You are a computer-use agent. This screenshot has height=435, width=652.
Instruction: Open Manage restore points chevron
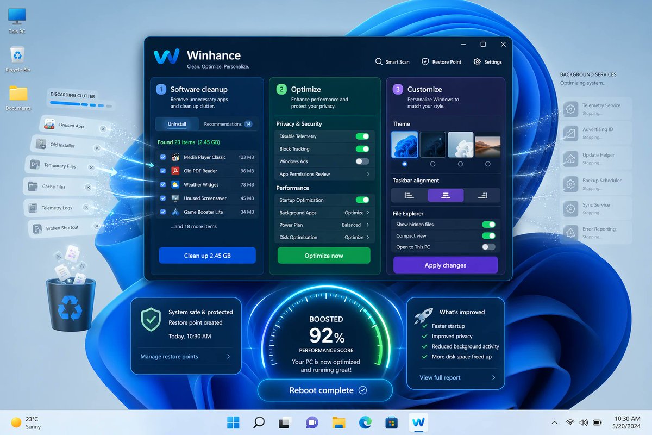point(228,357)
